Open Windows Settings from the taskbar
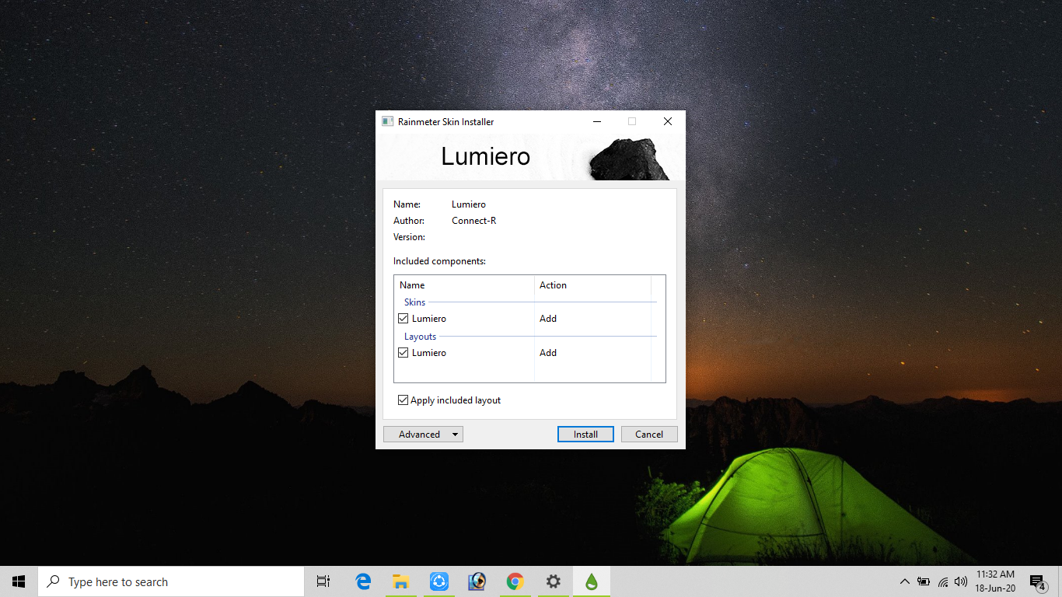 (x=553, y=581)
